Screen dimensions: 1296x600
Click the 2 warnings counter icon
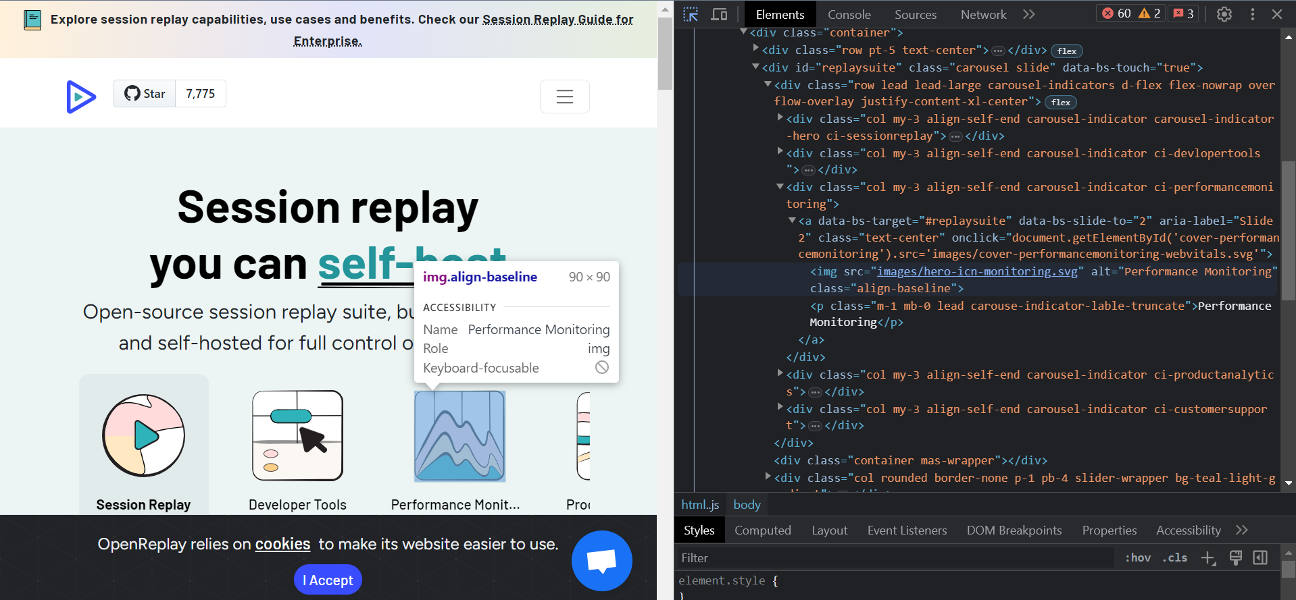tap(1149, 13)
